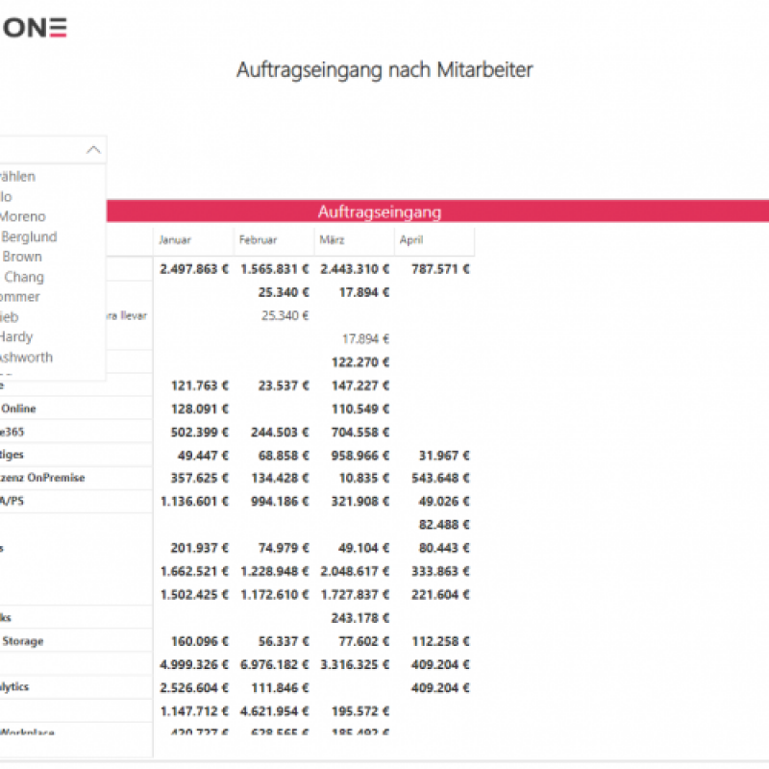Select Brown in the employee list

point(22,257)
